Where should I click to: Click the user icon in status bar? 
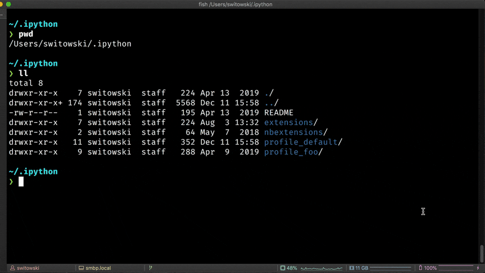tap(13, 268)
